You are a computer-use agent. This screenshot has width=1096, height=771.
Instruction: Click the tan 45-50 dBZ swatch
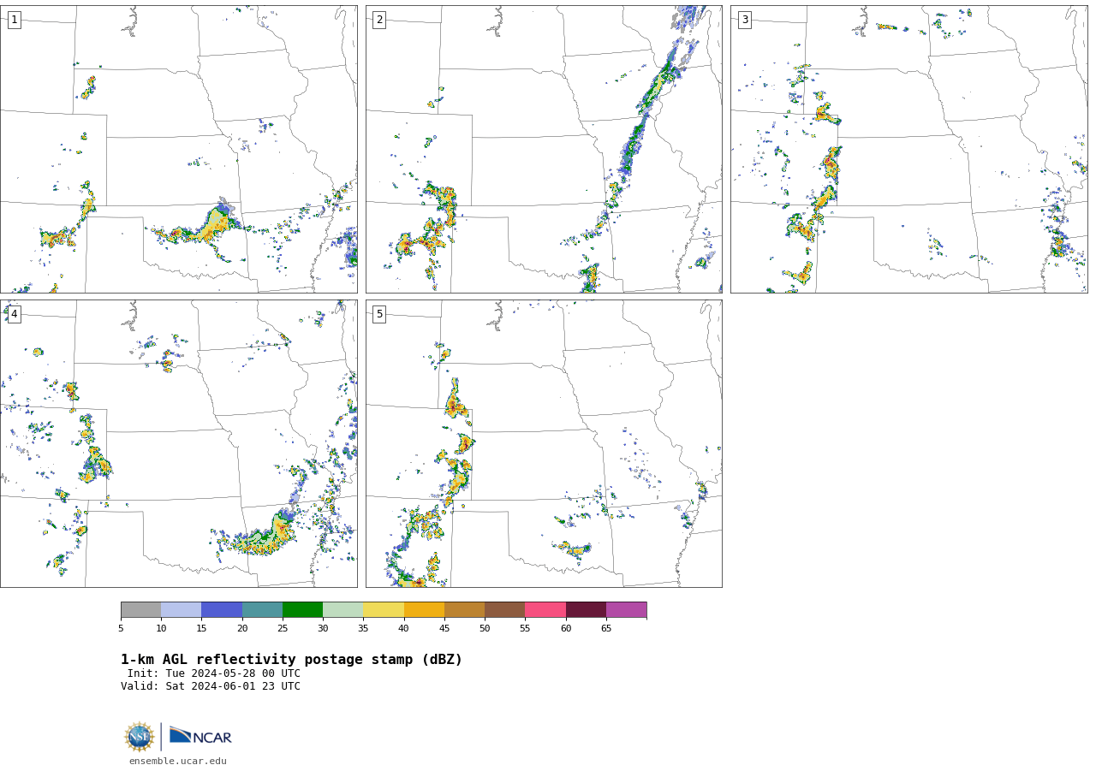click(464, 610)
